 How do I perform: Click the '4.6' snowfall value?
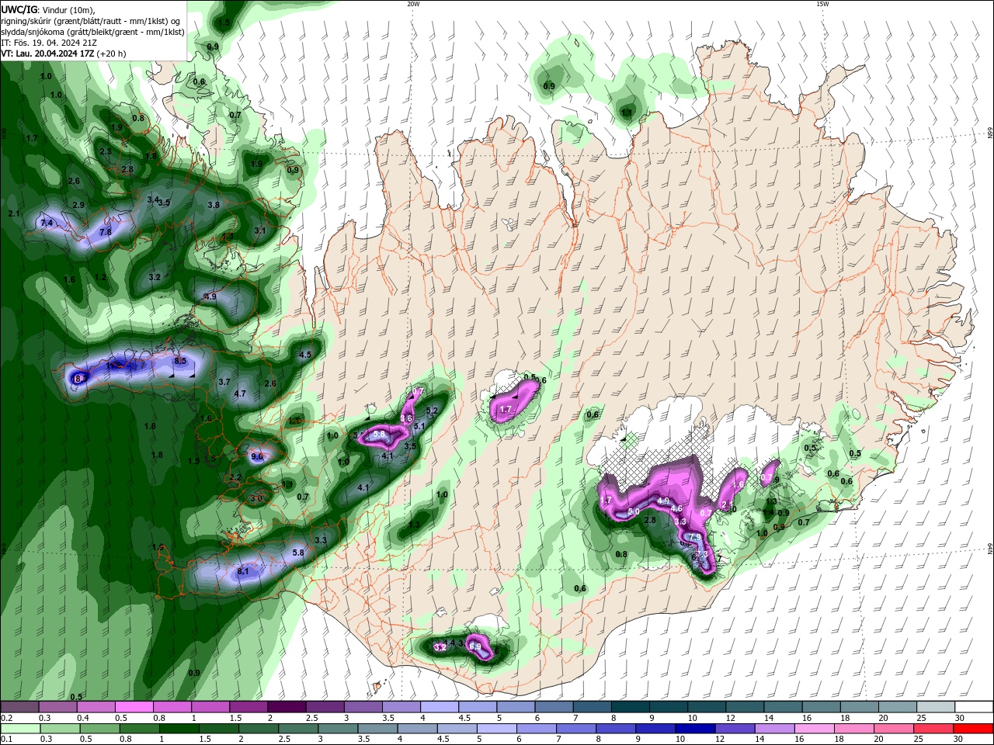[676, 508]
